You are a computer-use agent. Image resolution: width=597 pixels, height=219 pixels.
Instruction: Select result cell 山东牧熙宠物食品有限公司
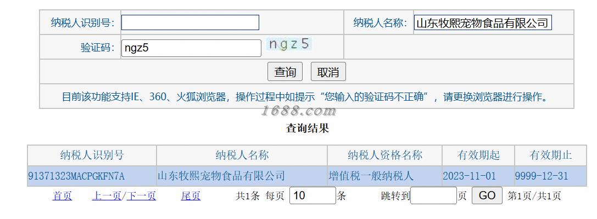pos(242,176)
